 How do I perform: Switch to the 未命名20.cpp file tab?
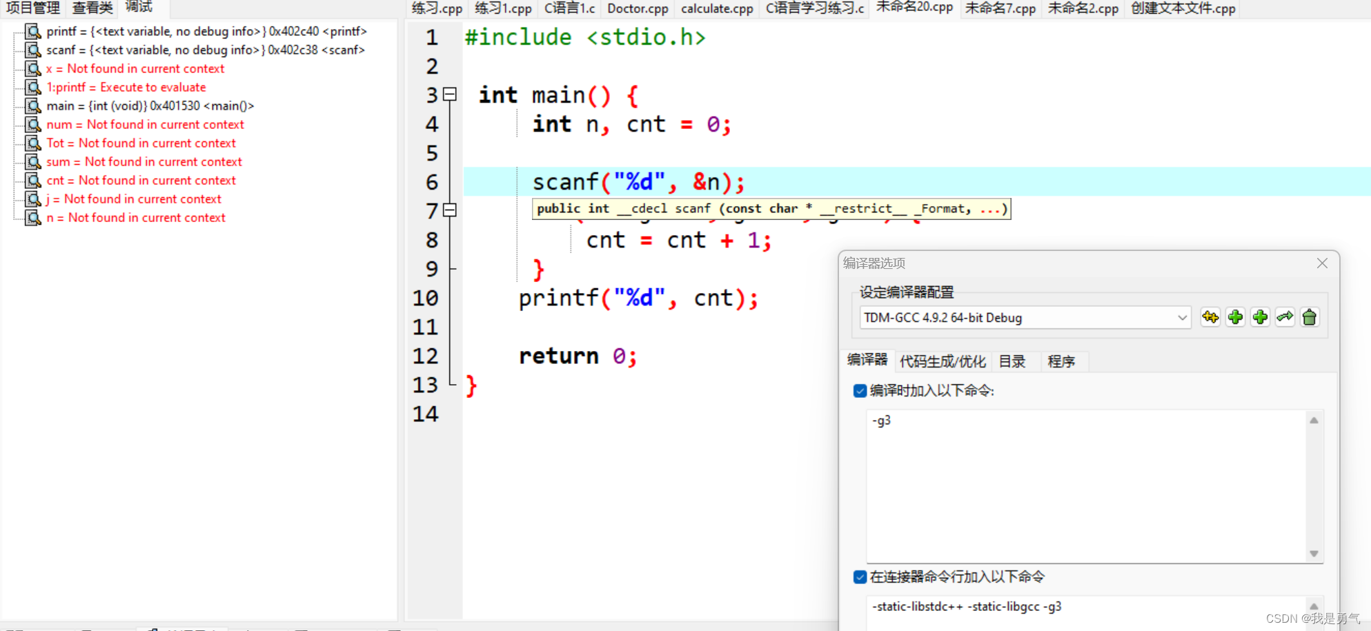coord(914,8)
